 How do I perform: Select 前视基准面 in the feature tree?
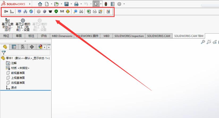pyautogui.click(x=18, y=73)
